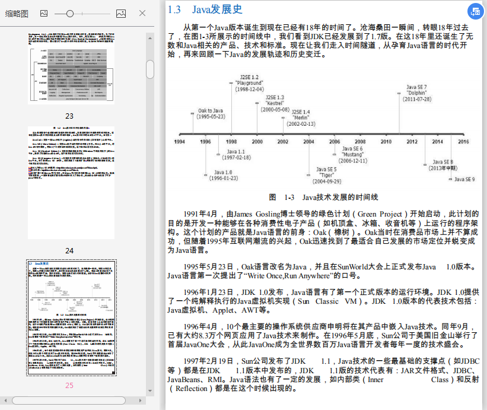This screenshot has height=410, width=487.
Task: Click paragraph starting 1991年4月
Action: [x=323, y=232]
